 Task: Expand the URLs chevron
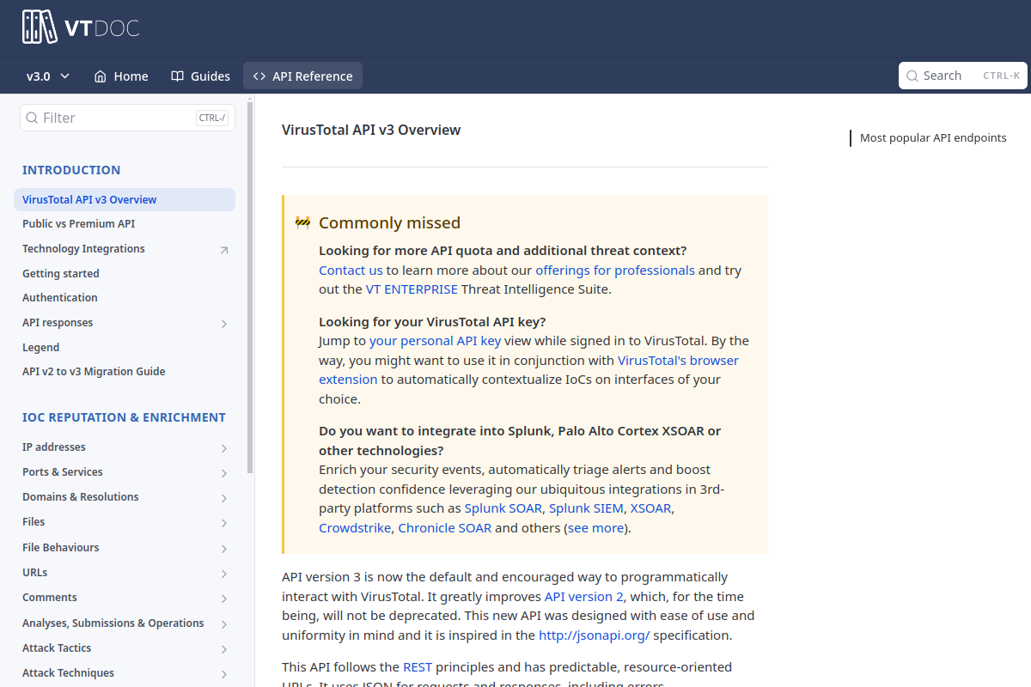click(x=224, y=574)
